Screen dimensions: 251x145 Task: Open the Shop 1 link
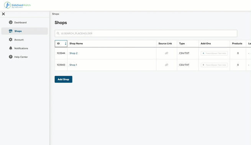coord(73,65)
